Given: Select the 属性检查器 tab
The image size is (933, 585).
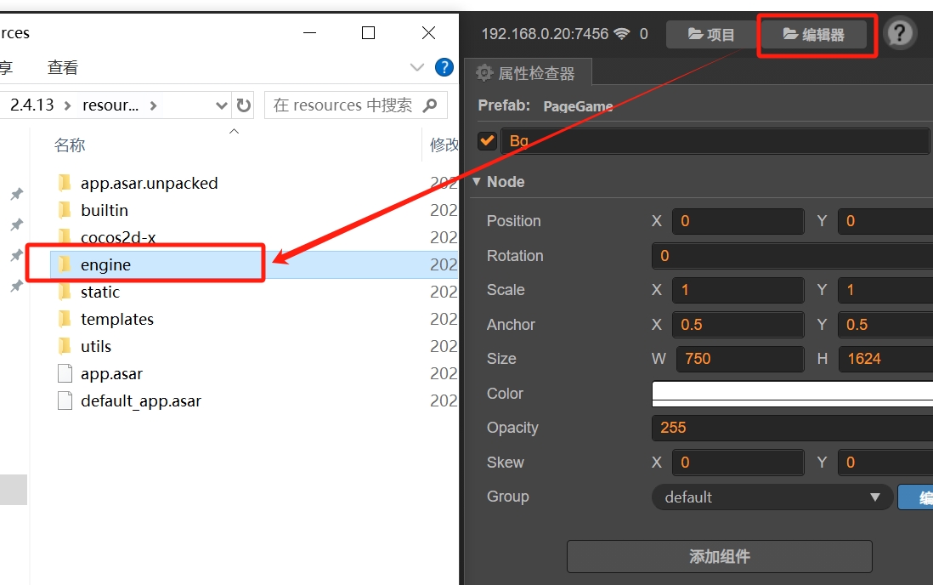Looking at the screenshot, I should click(x=528, y=73).
